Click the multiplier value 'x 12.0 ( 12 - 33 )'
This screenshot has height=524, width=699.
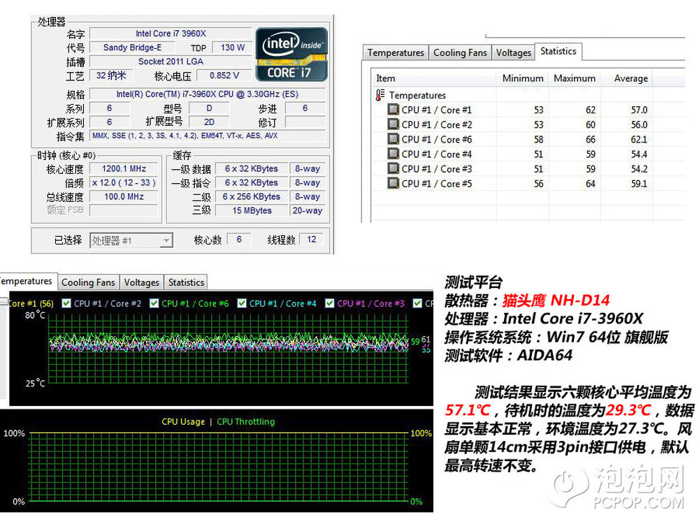124,182
